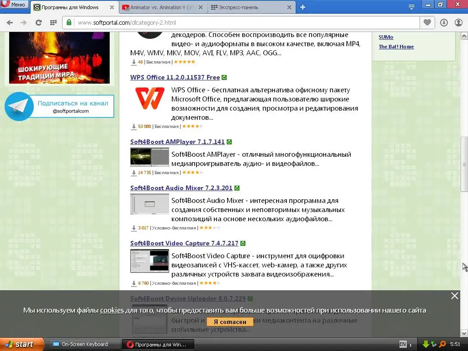Click the orange magnifier tray icon
468x351 pixels.
coord(442,345)
